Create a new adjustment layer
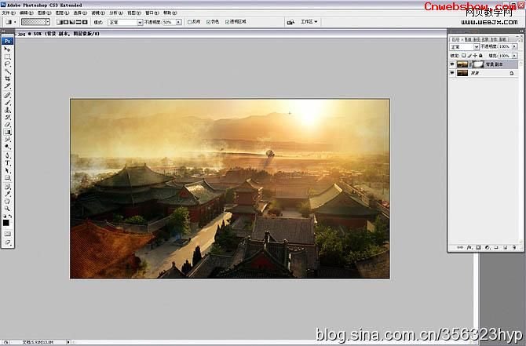This screenshot has height=346, width=526. [x=487, y=247]
